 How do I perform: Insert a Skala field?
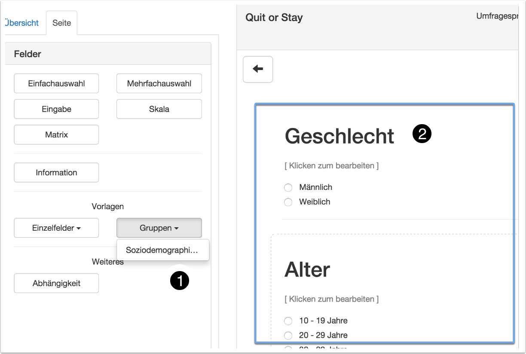(x=159, y=109)
